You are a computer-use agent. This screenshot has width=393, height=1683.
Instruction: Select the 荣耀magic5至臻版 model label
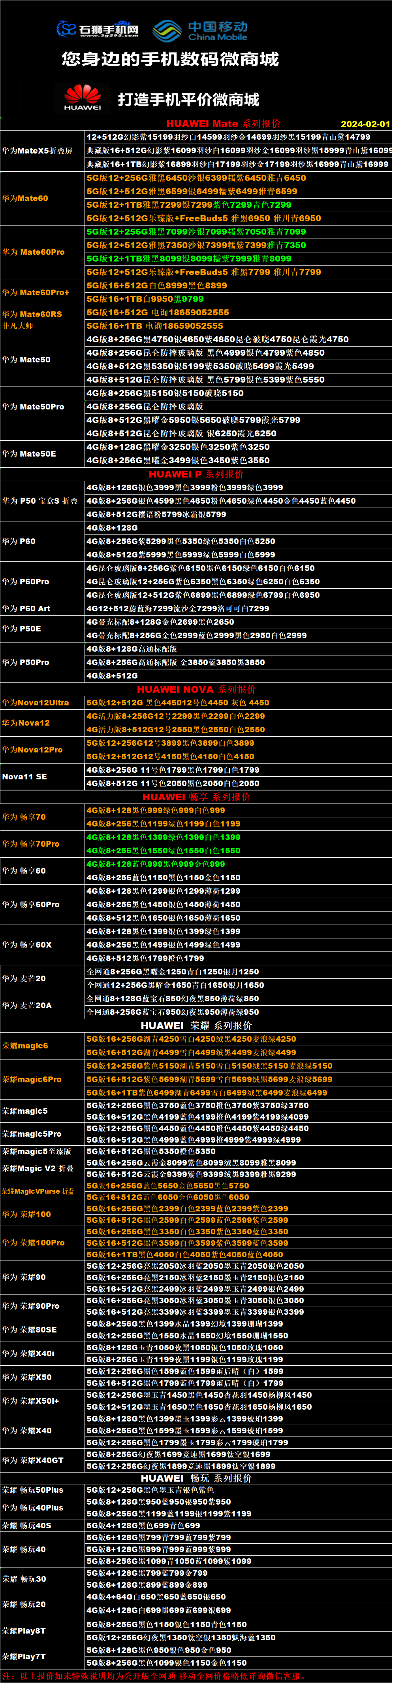[x=36, y=1151]
